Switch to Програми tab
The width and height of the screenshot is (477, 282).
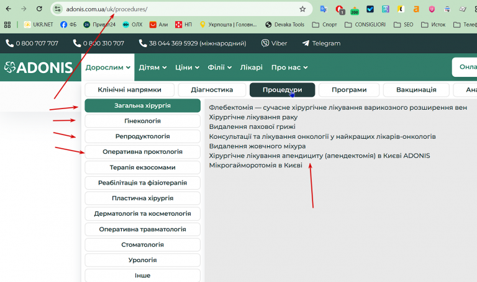coord(349,90)
